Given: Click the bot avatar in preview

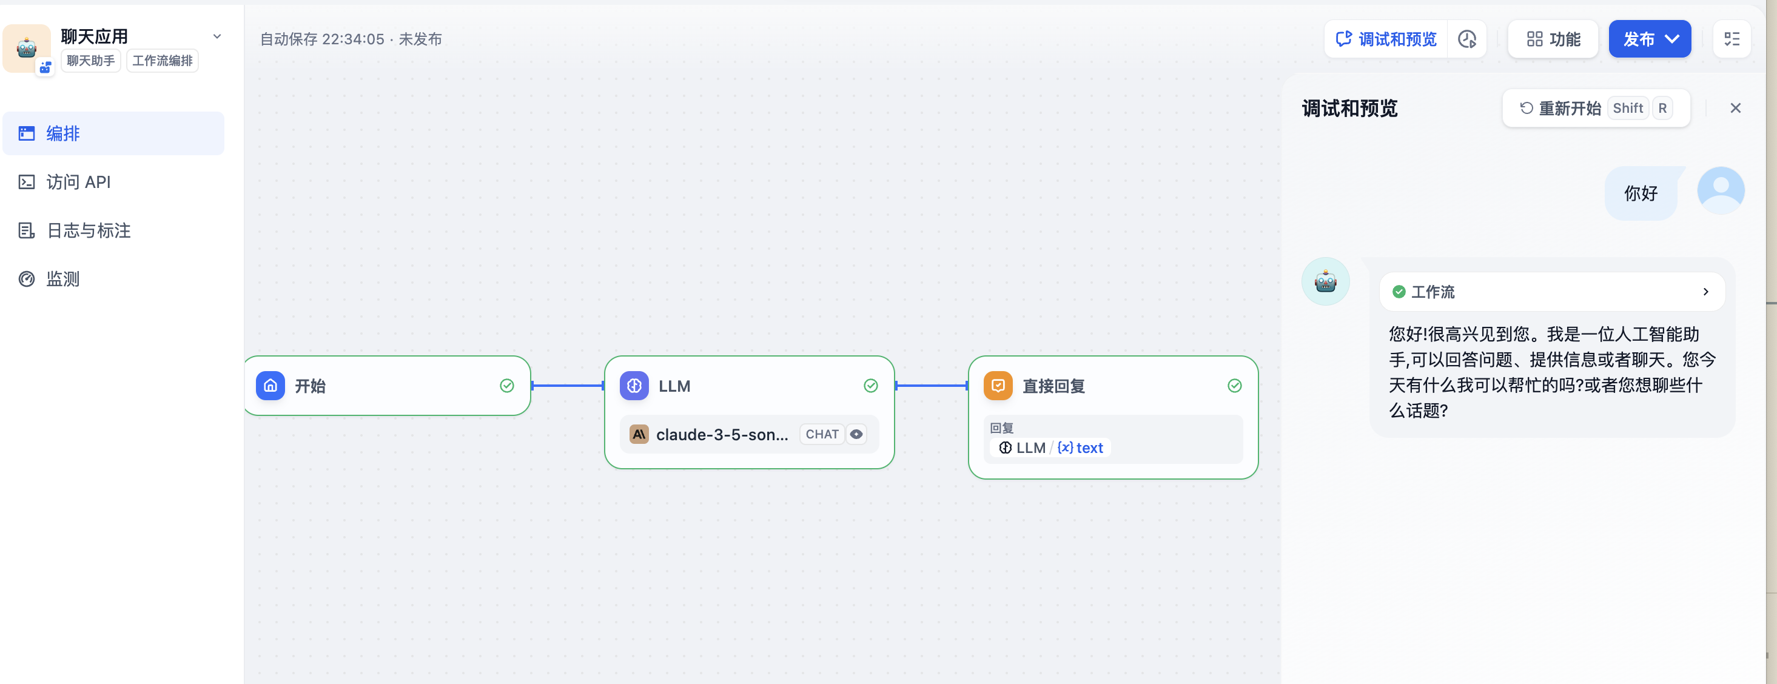Looking at the screenshot, I should 1325,281.
